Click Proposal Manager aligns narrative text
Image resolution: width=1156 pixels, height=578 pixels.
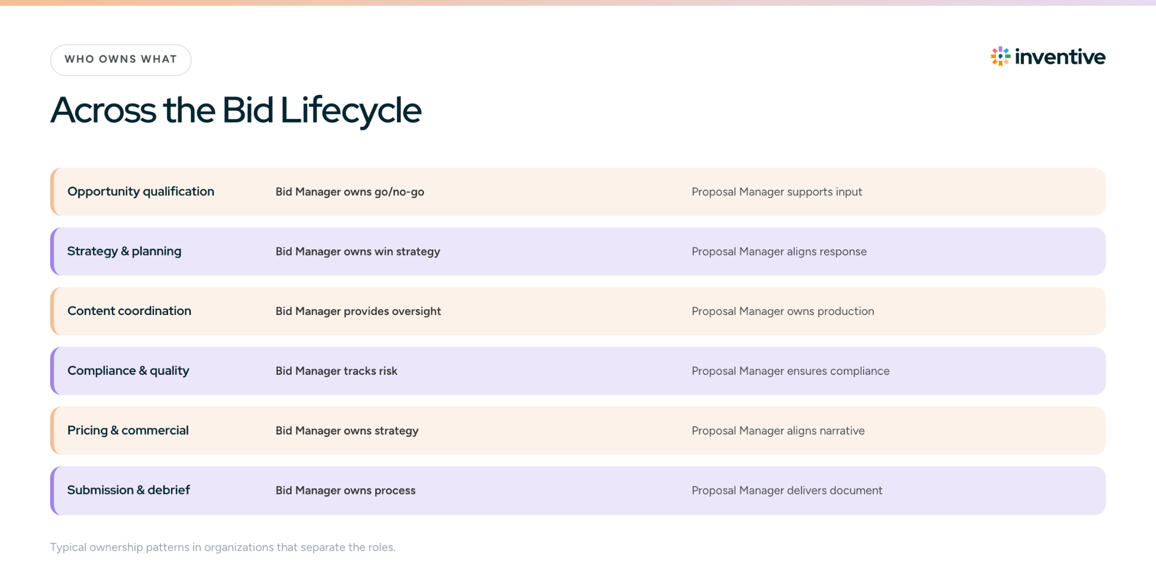(x=778, y=431)
